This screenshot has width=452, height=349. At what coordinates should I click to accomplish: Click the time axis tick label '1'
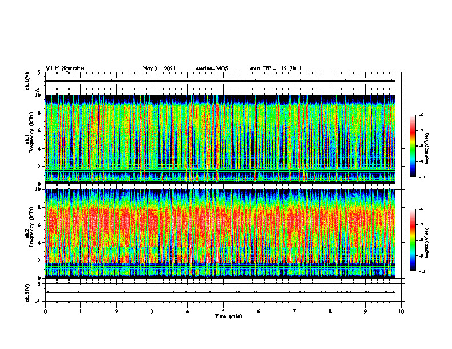pos(80,311)
